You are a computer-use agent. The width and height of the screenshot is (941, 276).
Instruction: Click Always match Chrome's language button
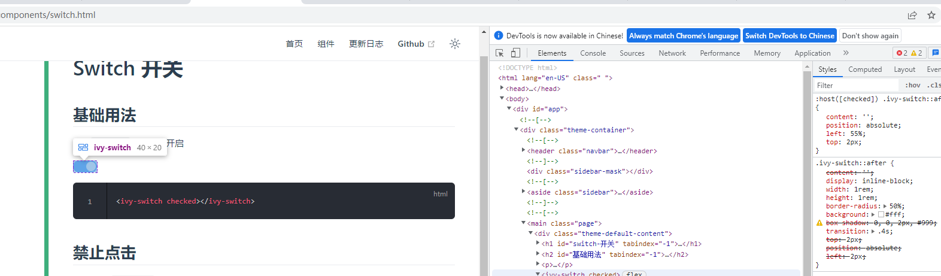click(x=684, y=36)
